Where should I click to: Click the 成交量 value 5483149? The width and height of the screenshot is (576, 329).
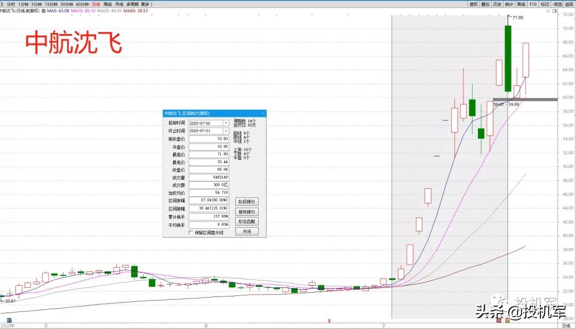coord(209,178)
